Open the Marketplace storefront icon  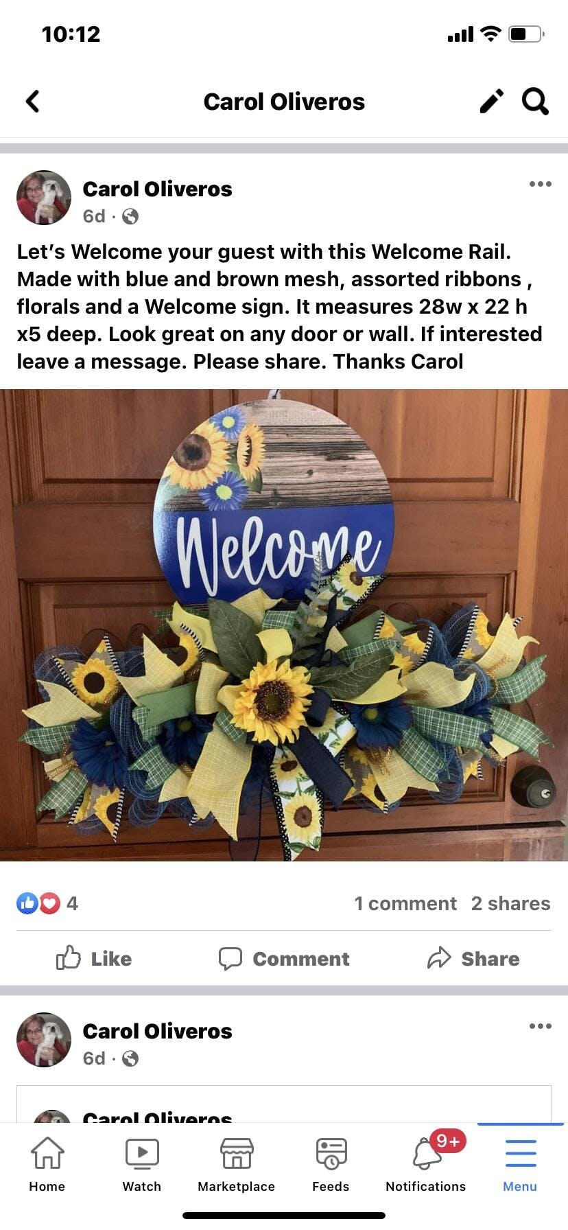237,1154
